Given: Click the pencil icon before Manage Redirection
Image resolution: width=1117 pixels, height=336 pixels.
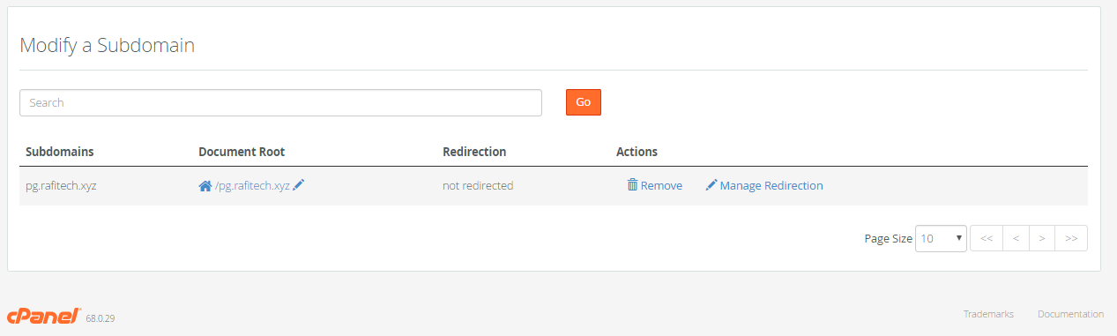Looking at the screenshot, I should pyautogui.click(x=711, y=185).
